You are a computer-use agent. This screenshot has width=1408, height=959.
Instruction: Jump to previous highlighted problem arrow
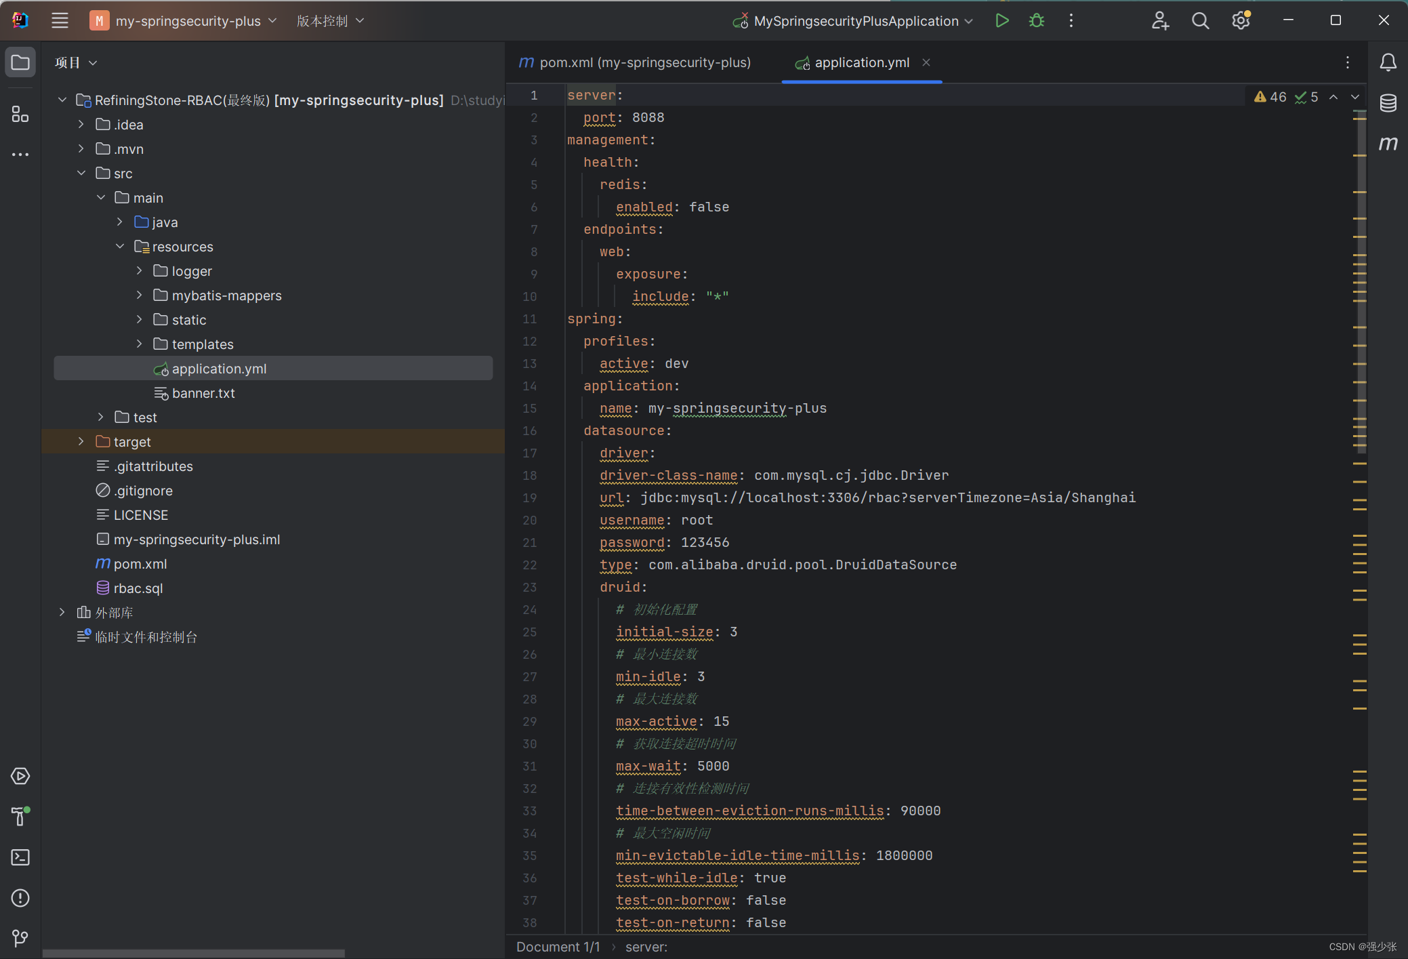pyautogui.click(x=1333, y=97)
